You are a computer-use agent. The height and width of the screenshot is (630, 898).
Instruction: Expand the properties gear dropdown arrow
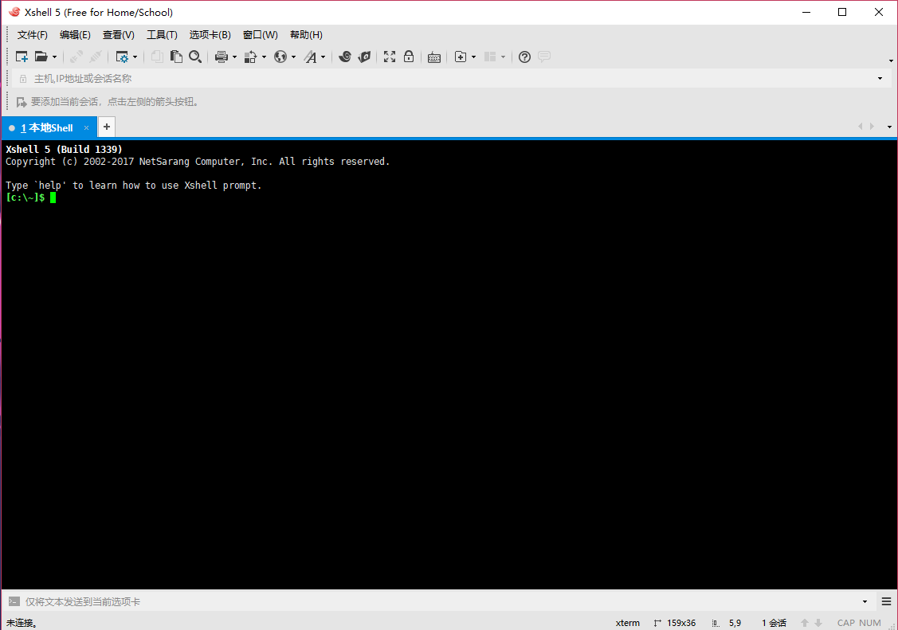[x=135, y=57]
